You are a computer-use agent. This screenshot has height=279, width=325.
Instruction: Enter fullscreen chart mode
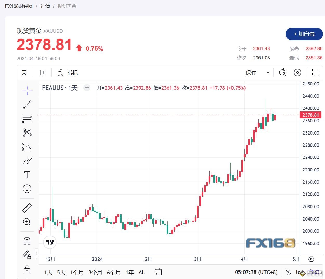[315, 72]
